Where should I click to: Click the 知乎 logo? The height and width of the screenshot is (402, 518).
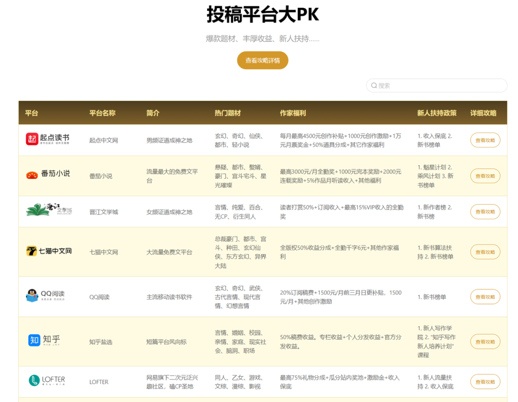[44, 340]
